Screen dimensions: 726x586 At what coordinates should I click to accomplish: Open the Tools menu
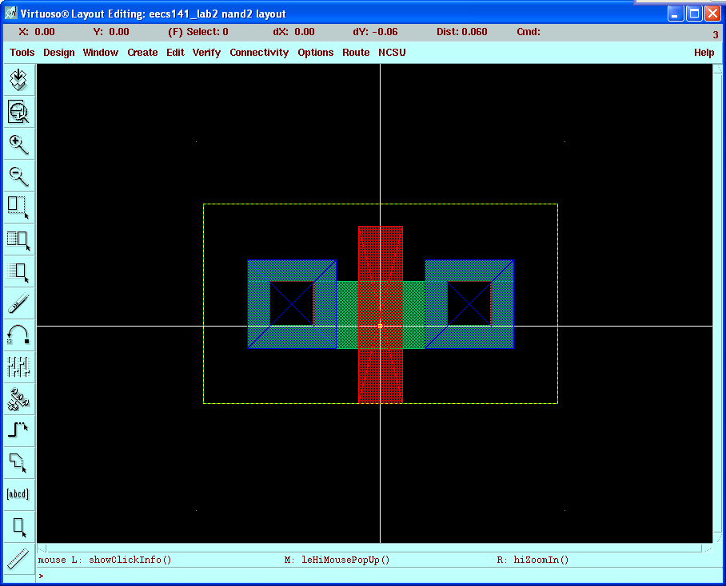point(22,53)
